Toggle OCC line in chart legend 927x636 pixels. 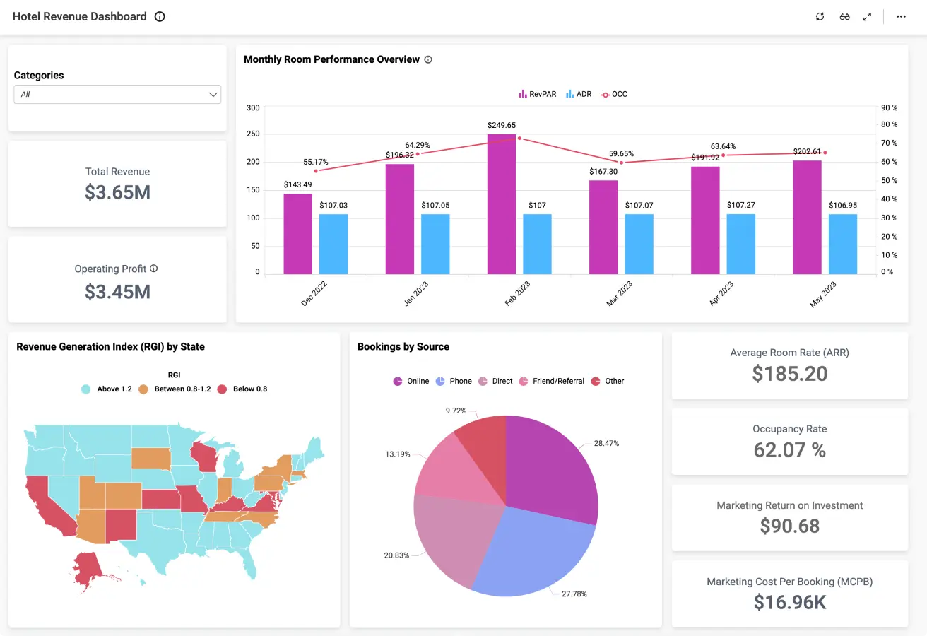point(614,94)
